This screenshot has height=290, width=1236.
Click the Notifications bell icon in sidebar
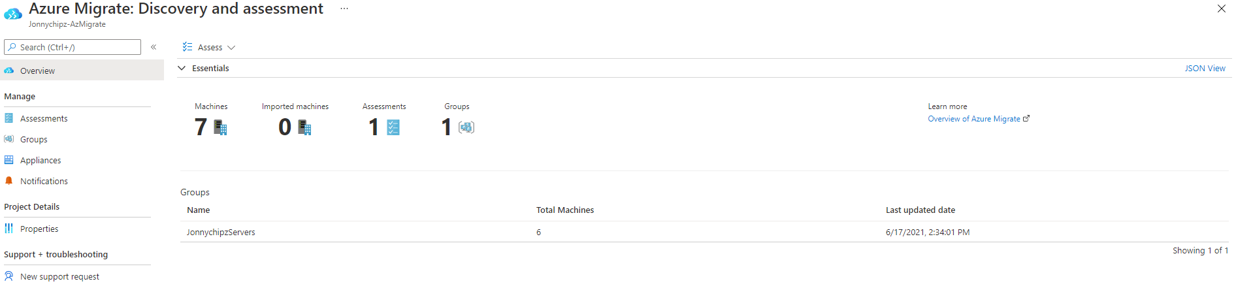[x=9, y=181]
